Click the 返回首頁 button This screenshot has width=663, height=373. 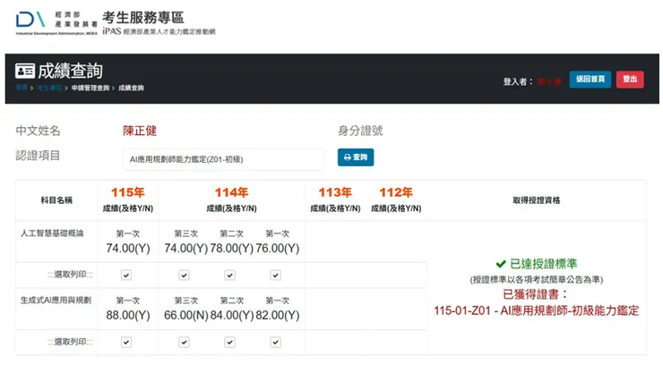[x=590, y=80]
